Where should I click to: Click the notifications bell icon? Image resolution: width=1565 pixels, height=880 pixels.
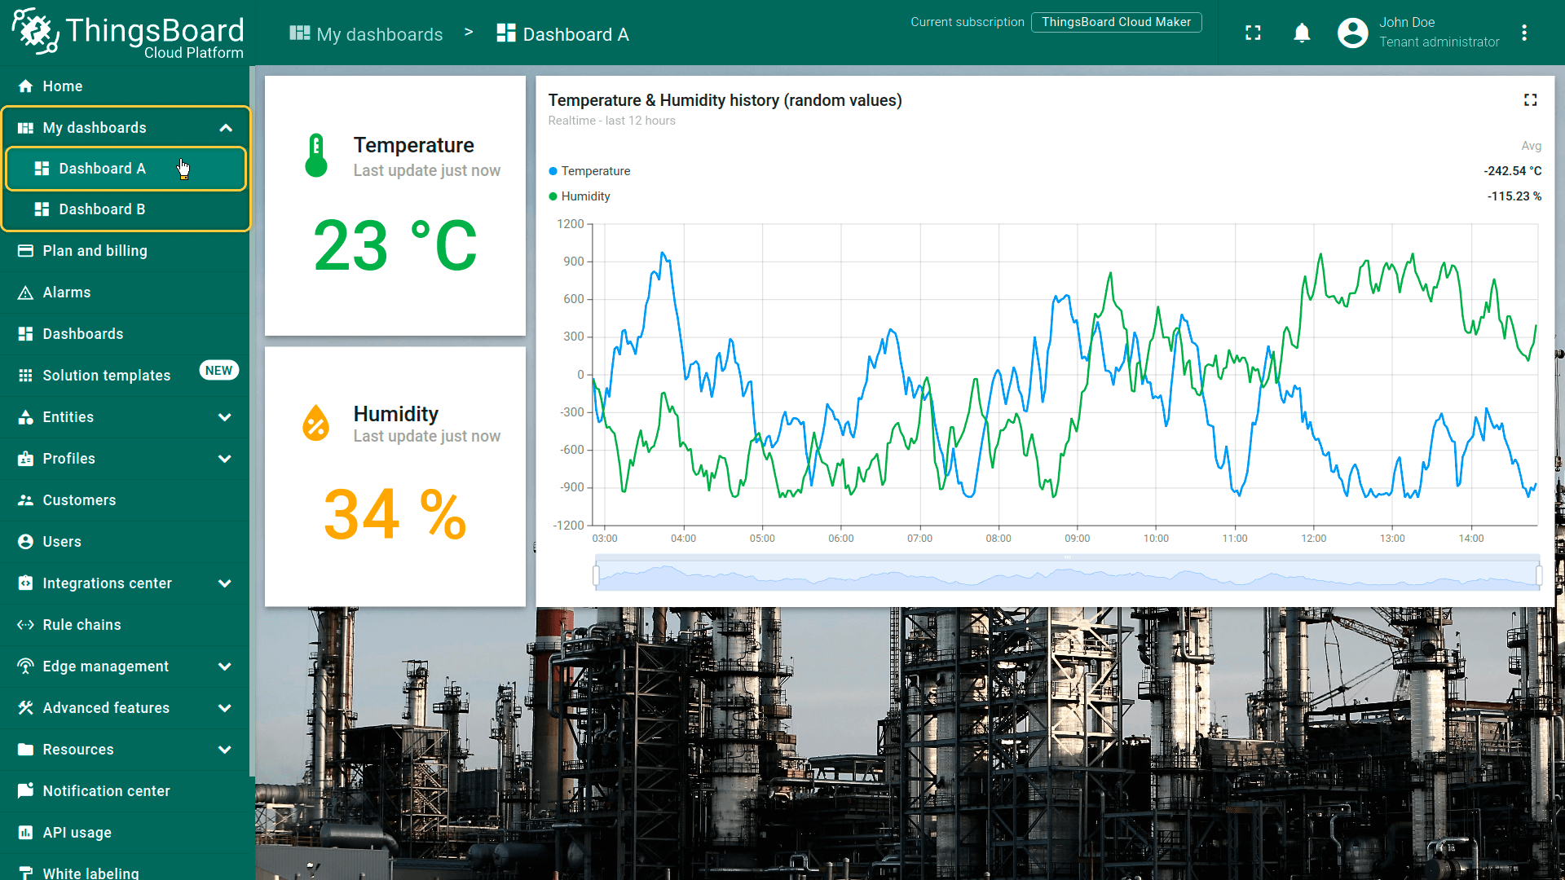click(x=1302, y=33)
